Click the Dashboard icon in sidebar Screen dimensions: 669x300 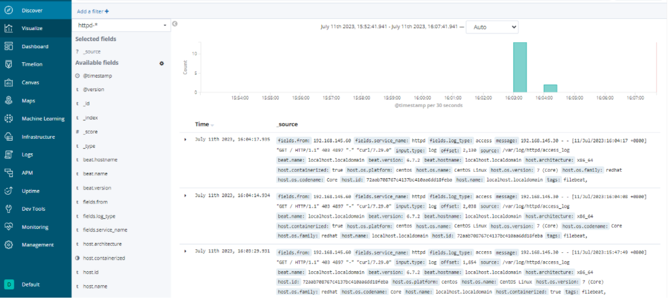coord(9,46)
